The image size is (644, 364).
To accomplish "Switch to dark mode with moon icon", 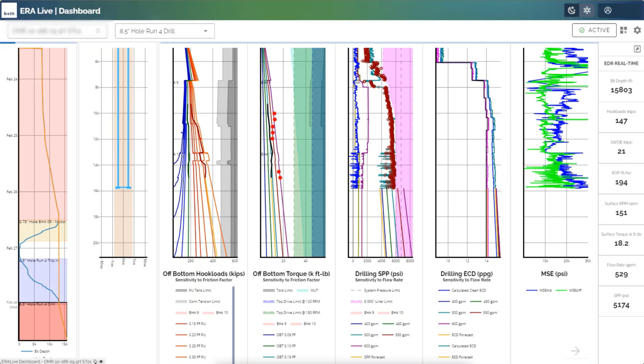I will click(x=571, y=10).
